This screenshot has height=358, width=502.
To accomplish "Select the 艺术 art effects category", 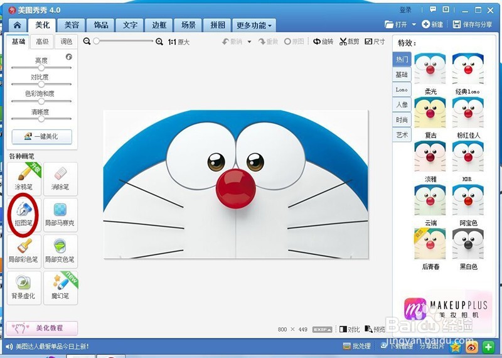I will pyautogui.click(x=402, y=135).
